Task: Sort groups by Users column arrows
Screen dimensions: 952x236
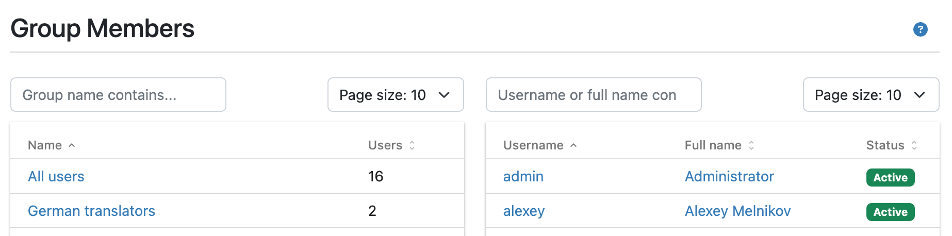Action: point(412,145)
